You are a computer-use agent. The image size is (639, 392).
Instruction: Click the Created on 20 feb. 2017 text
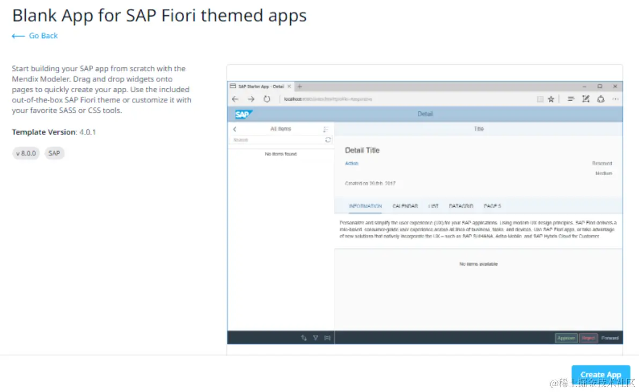click(x=370, y=183)
